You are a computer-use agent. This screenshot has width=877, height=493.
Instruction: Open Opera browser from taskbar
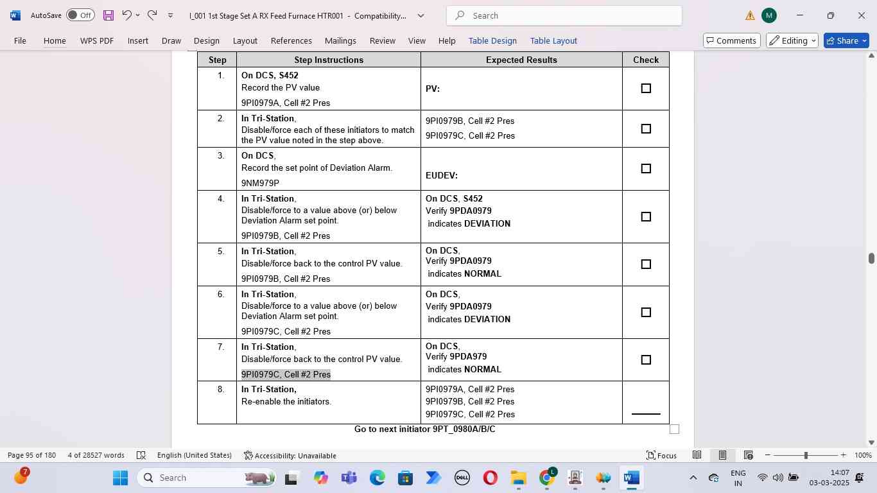490,478
